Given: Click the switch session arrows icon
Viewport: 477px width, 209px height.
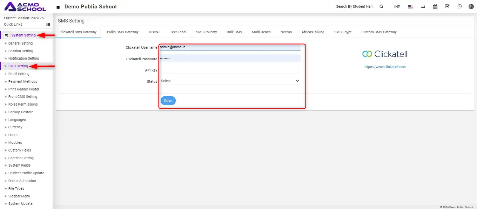Looking at the screenshot, I should (x=423, y=7).
